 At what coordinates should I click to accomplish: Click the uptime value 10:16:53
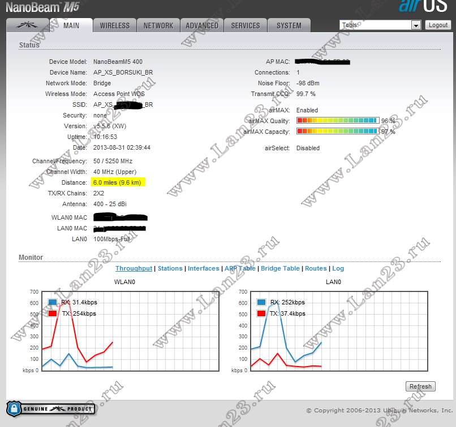(105, 137)
